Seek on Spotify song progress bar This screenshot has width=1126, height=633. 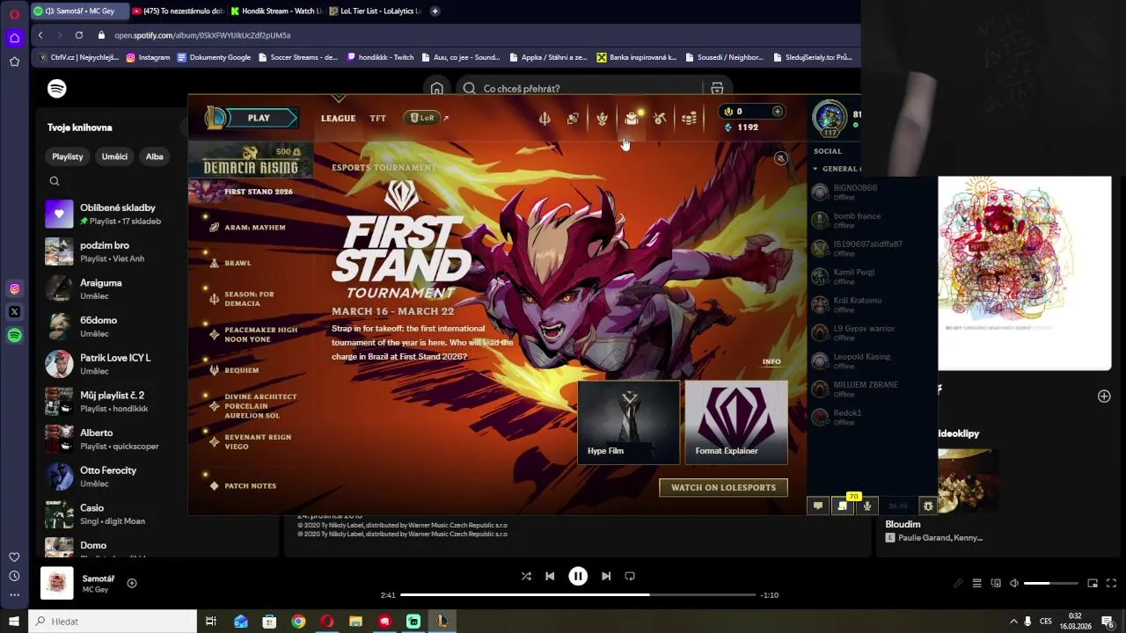578,595
